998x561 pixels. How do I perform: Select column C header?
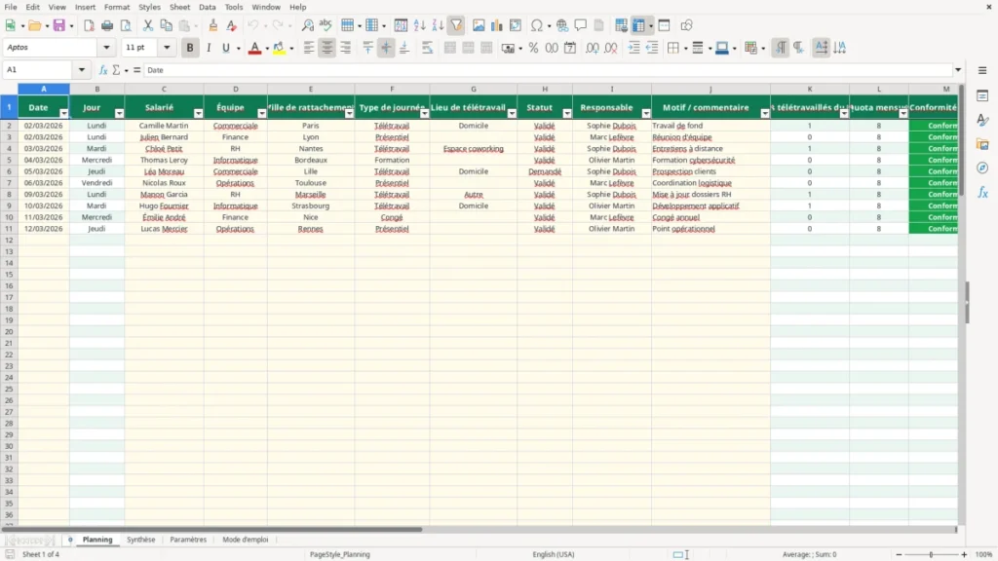(x=164, y=89)
